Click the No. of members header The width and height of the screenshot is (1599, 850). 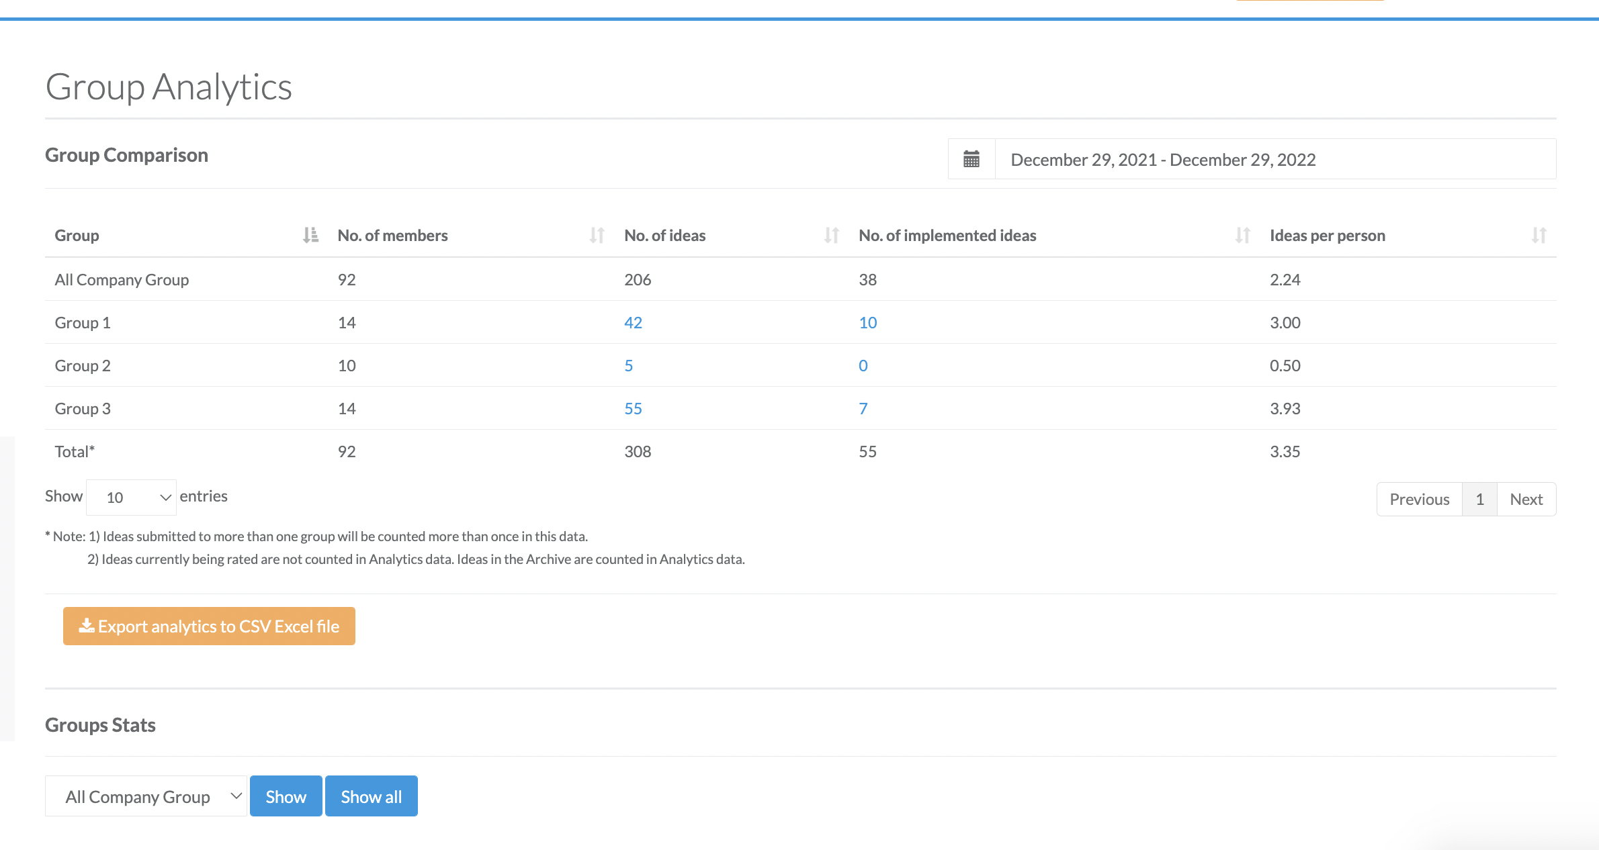[393, 235]
